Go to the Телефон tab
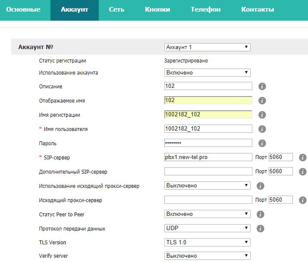The height and width of the screenshot is (262, 308). [x=205, y=9]
